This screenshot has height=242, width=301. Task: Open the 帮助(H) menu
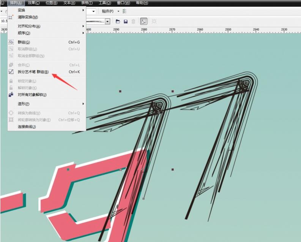coord(142,3)
